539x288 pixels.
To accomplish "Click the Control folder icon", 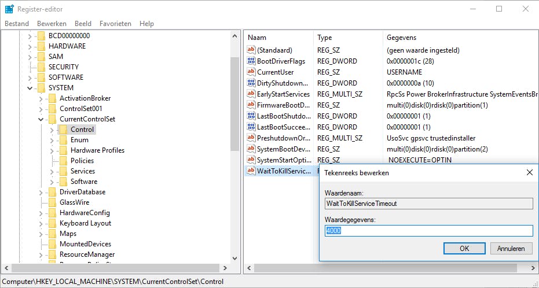I will coord(63,130).
